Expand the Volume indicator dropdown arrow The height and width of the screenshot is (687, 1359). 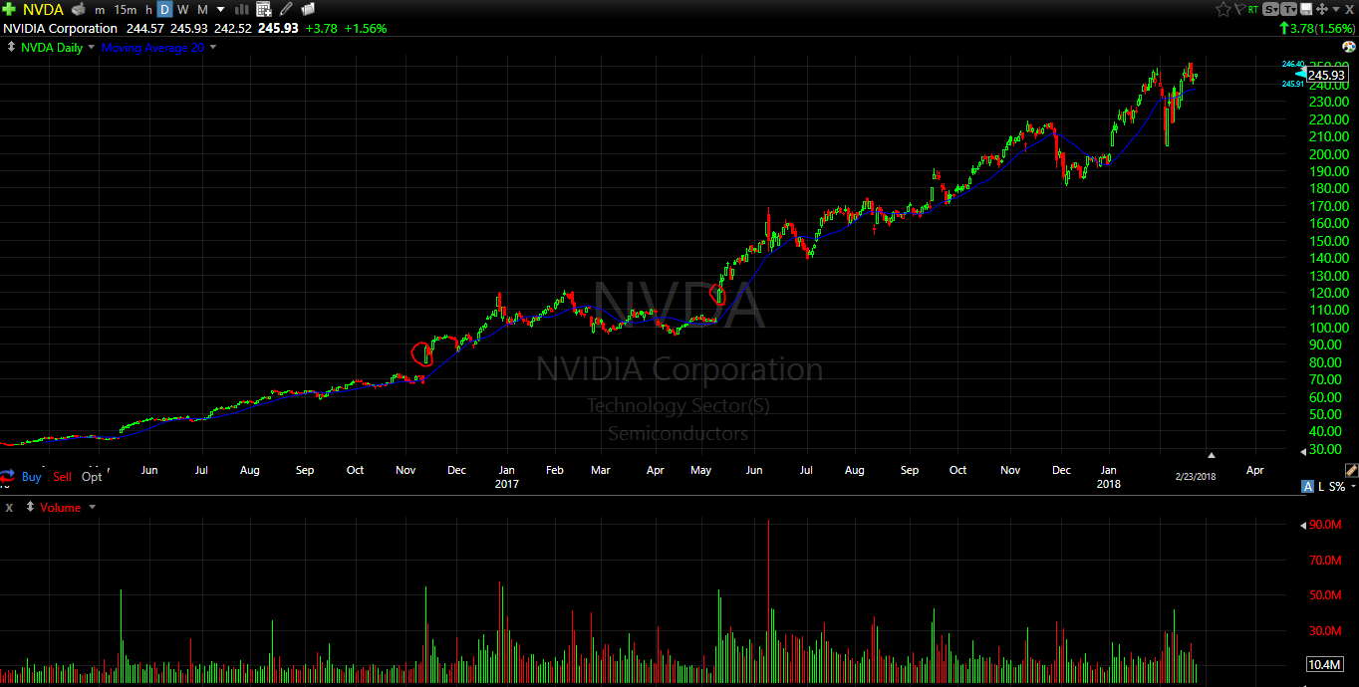tap(93, 508)
